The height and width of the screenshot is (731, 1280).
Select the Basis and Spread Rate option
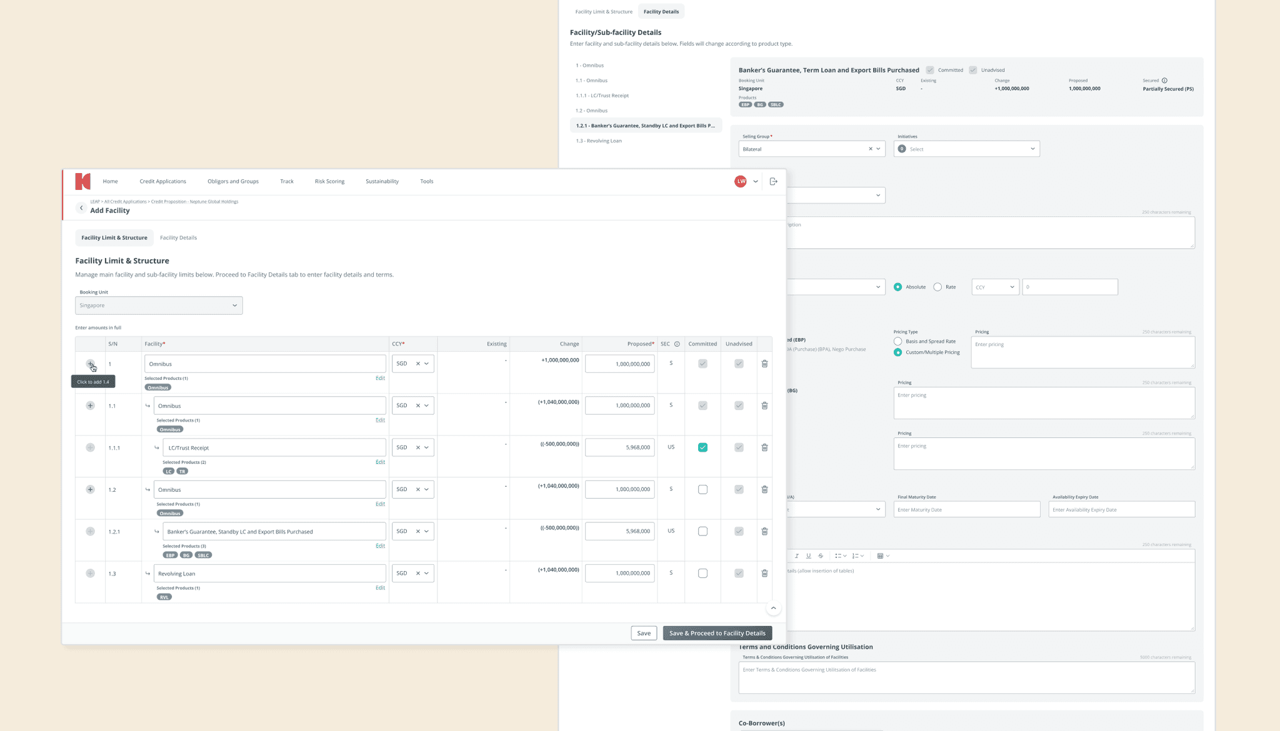[897, 341]
